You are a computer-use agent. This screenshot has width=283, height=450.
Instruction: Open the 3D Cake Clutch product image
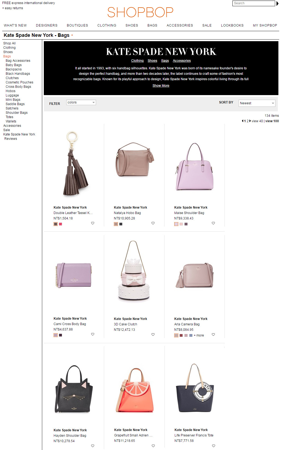tap(134, 271)
